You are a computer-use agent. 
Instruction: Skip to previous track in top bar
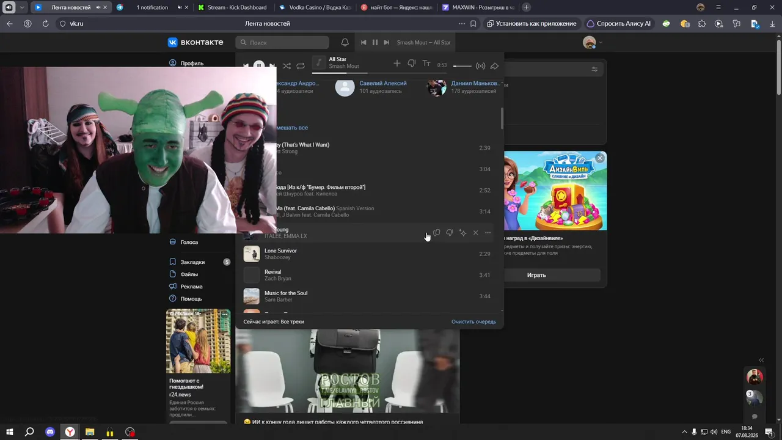(x=364, y=42)
